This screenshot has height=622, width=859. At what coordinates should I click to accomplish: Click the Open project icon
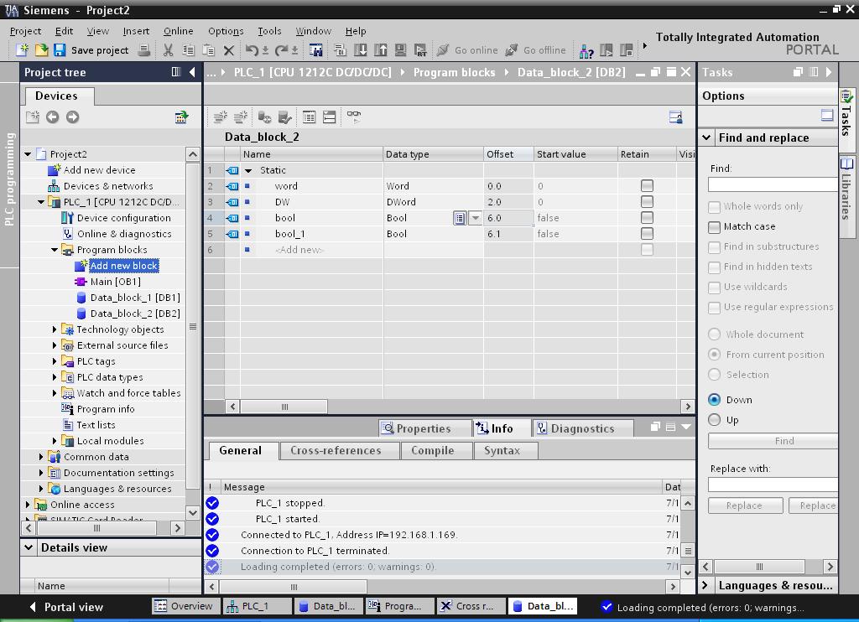tap(42, 50)
